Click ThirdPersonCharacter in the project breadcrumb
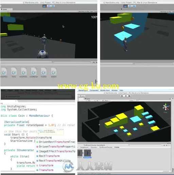Viewport: 174px width, 175px height. coord(106,147)
